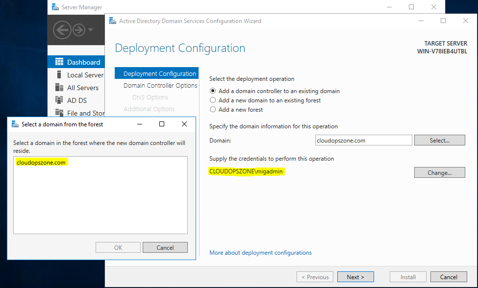Click the Install button in wizard
The height and width of the screenshot is (288, 478).
408,277
